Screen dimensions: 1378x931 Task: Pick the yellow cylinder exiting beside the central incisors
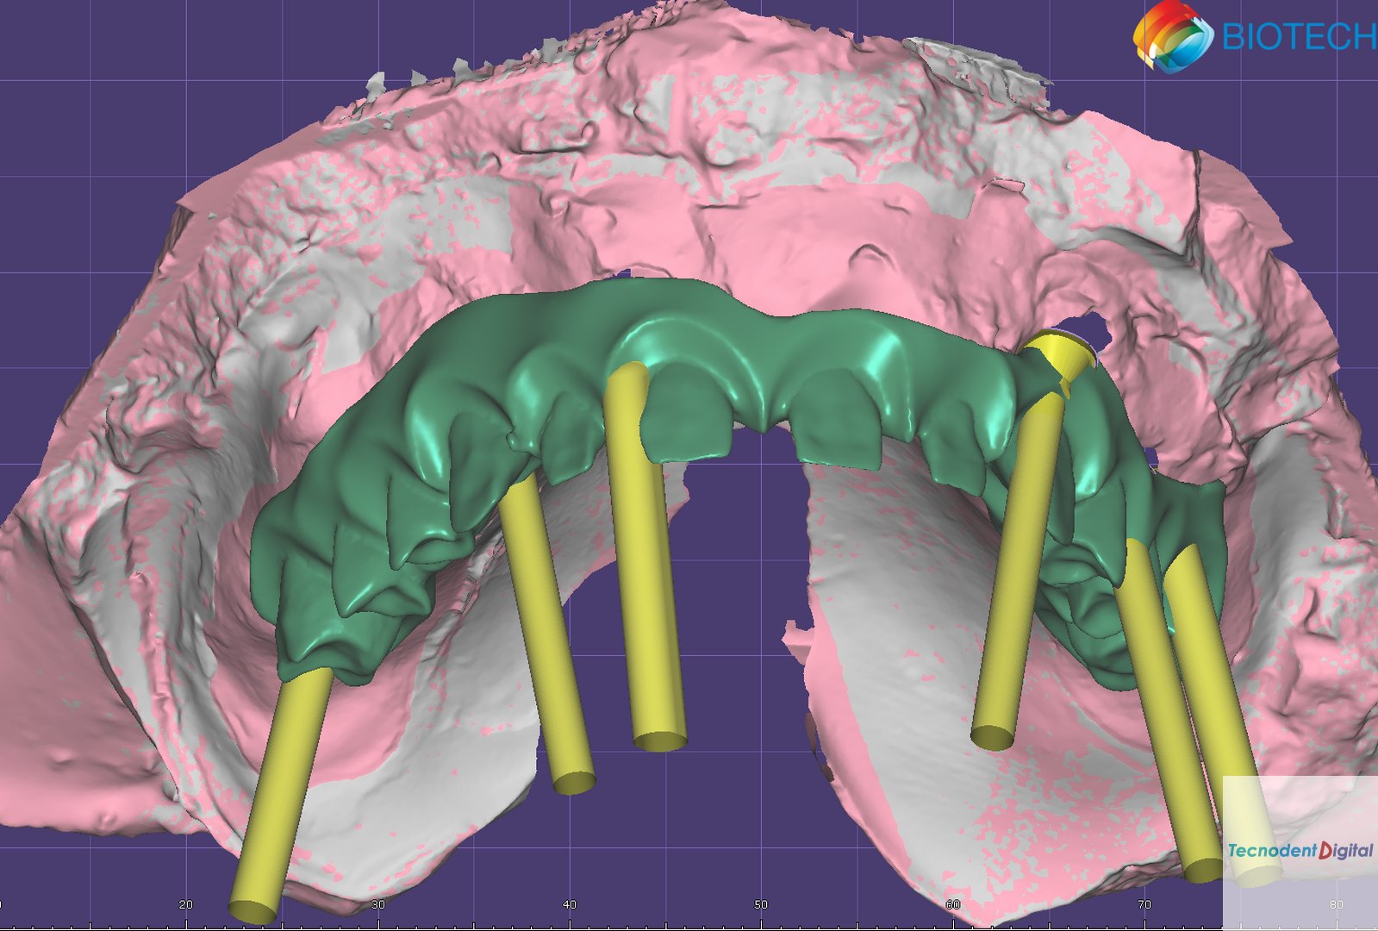point(644,556)
